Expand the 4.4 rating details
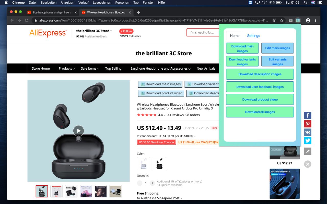327x204 pixels. (163, 115)
